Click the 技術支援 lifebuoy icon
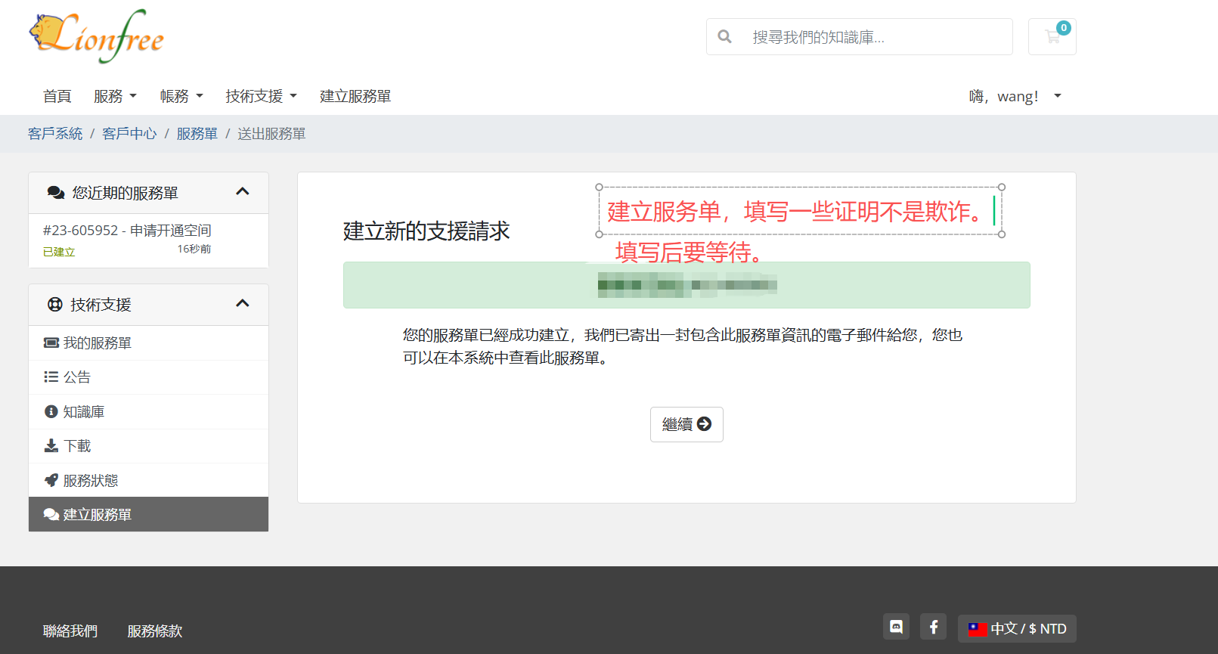The width and height of the screenshot is (1218, 654). click(55, 305)
